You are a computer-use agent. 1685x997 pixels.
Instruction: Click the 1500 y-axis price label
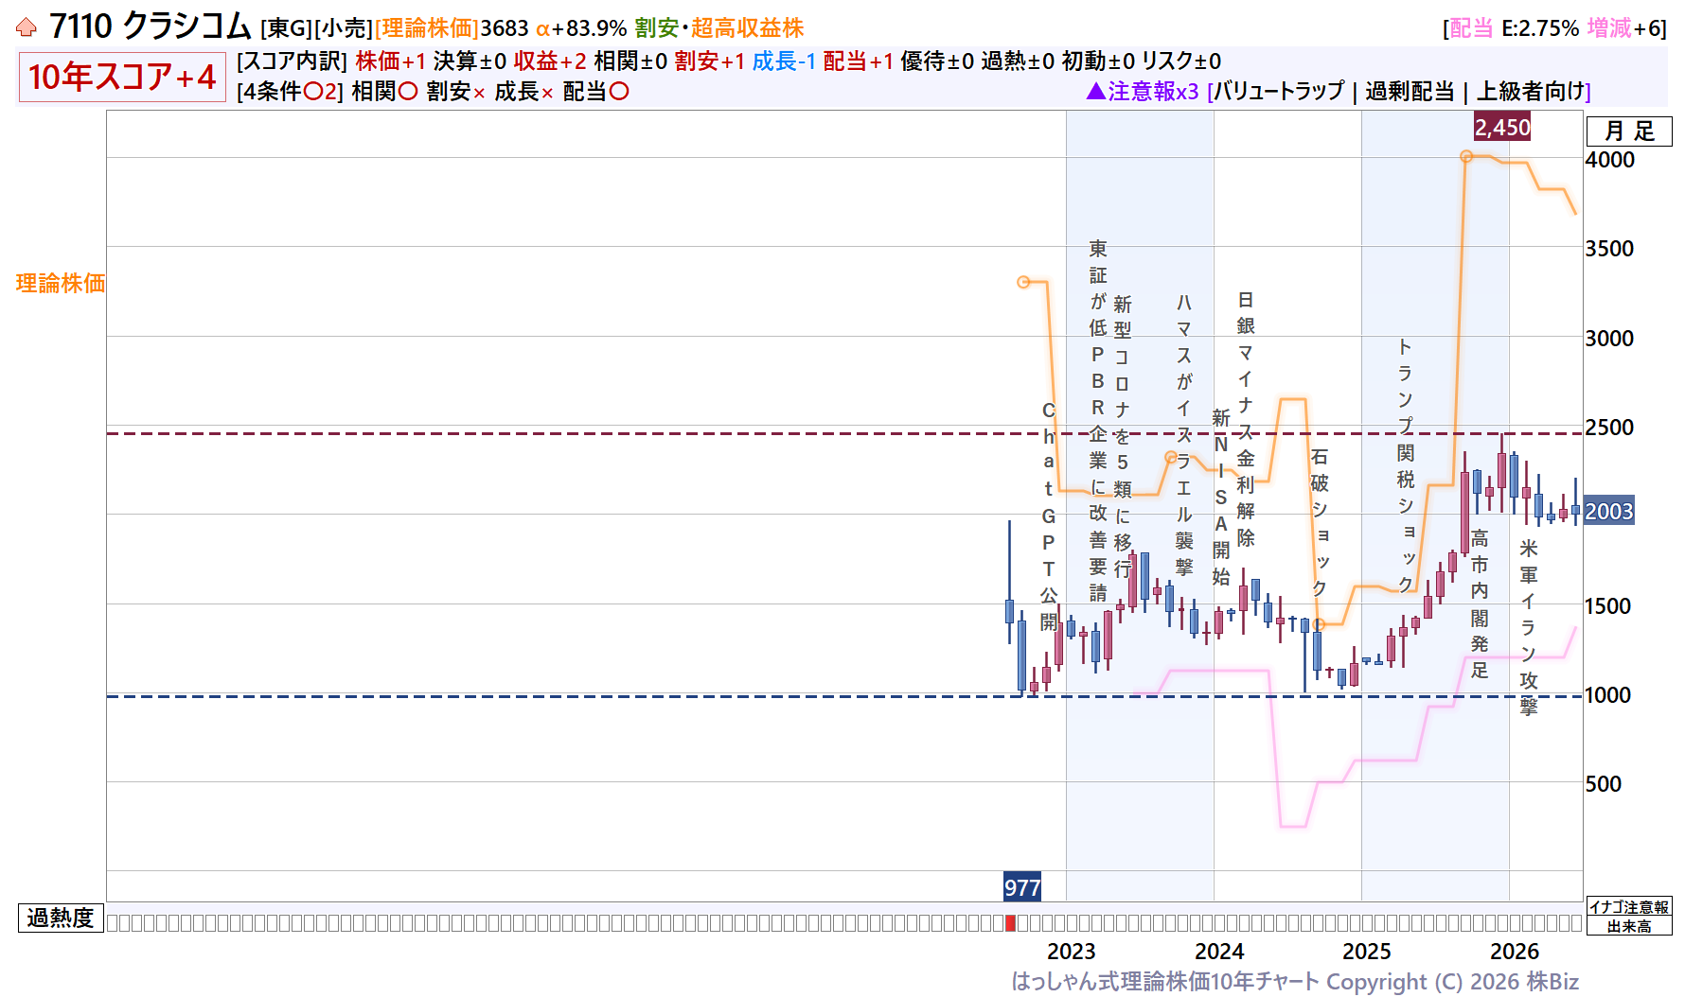[x=1608, y=606]
